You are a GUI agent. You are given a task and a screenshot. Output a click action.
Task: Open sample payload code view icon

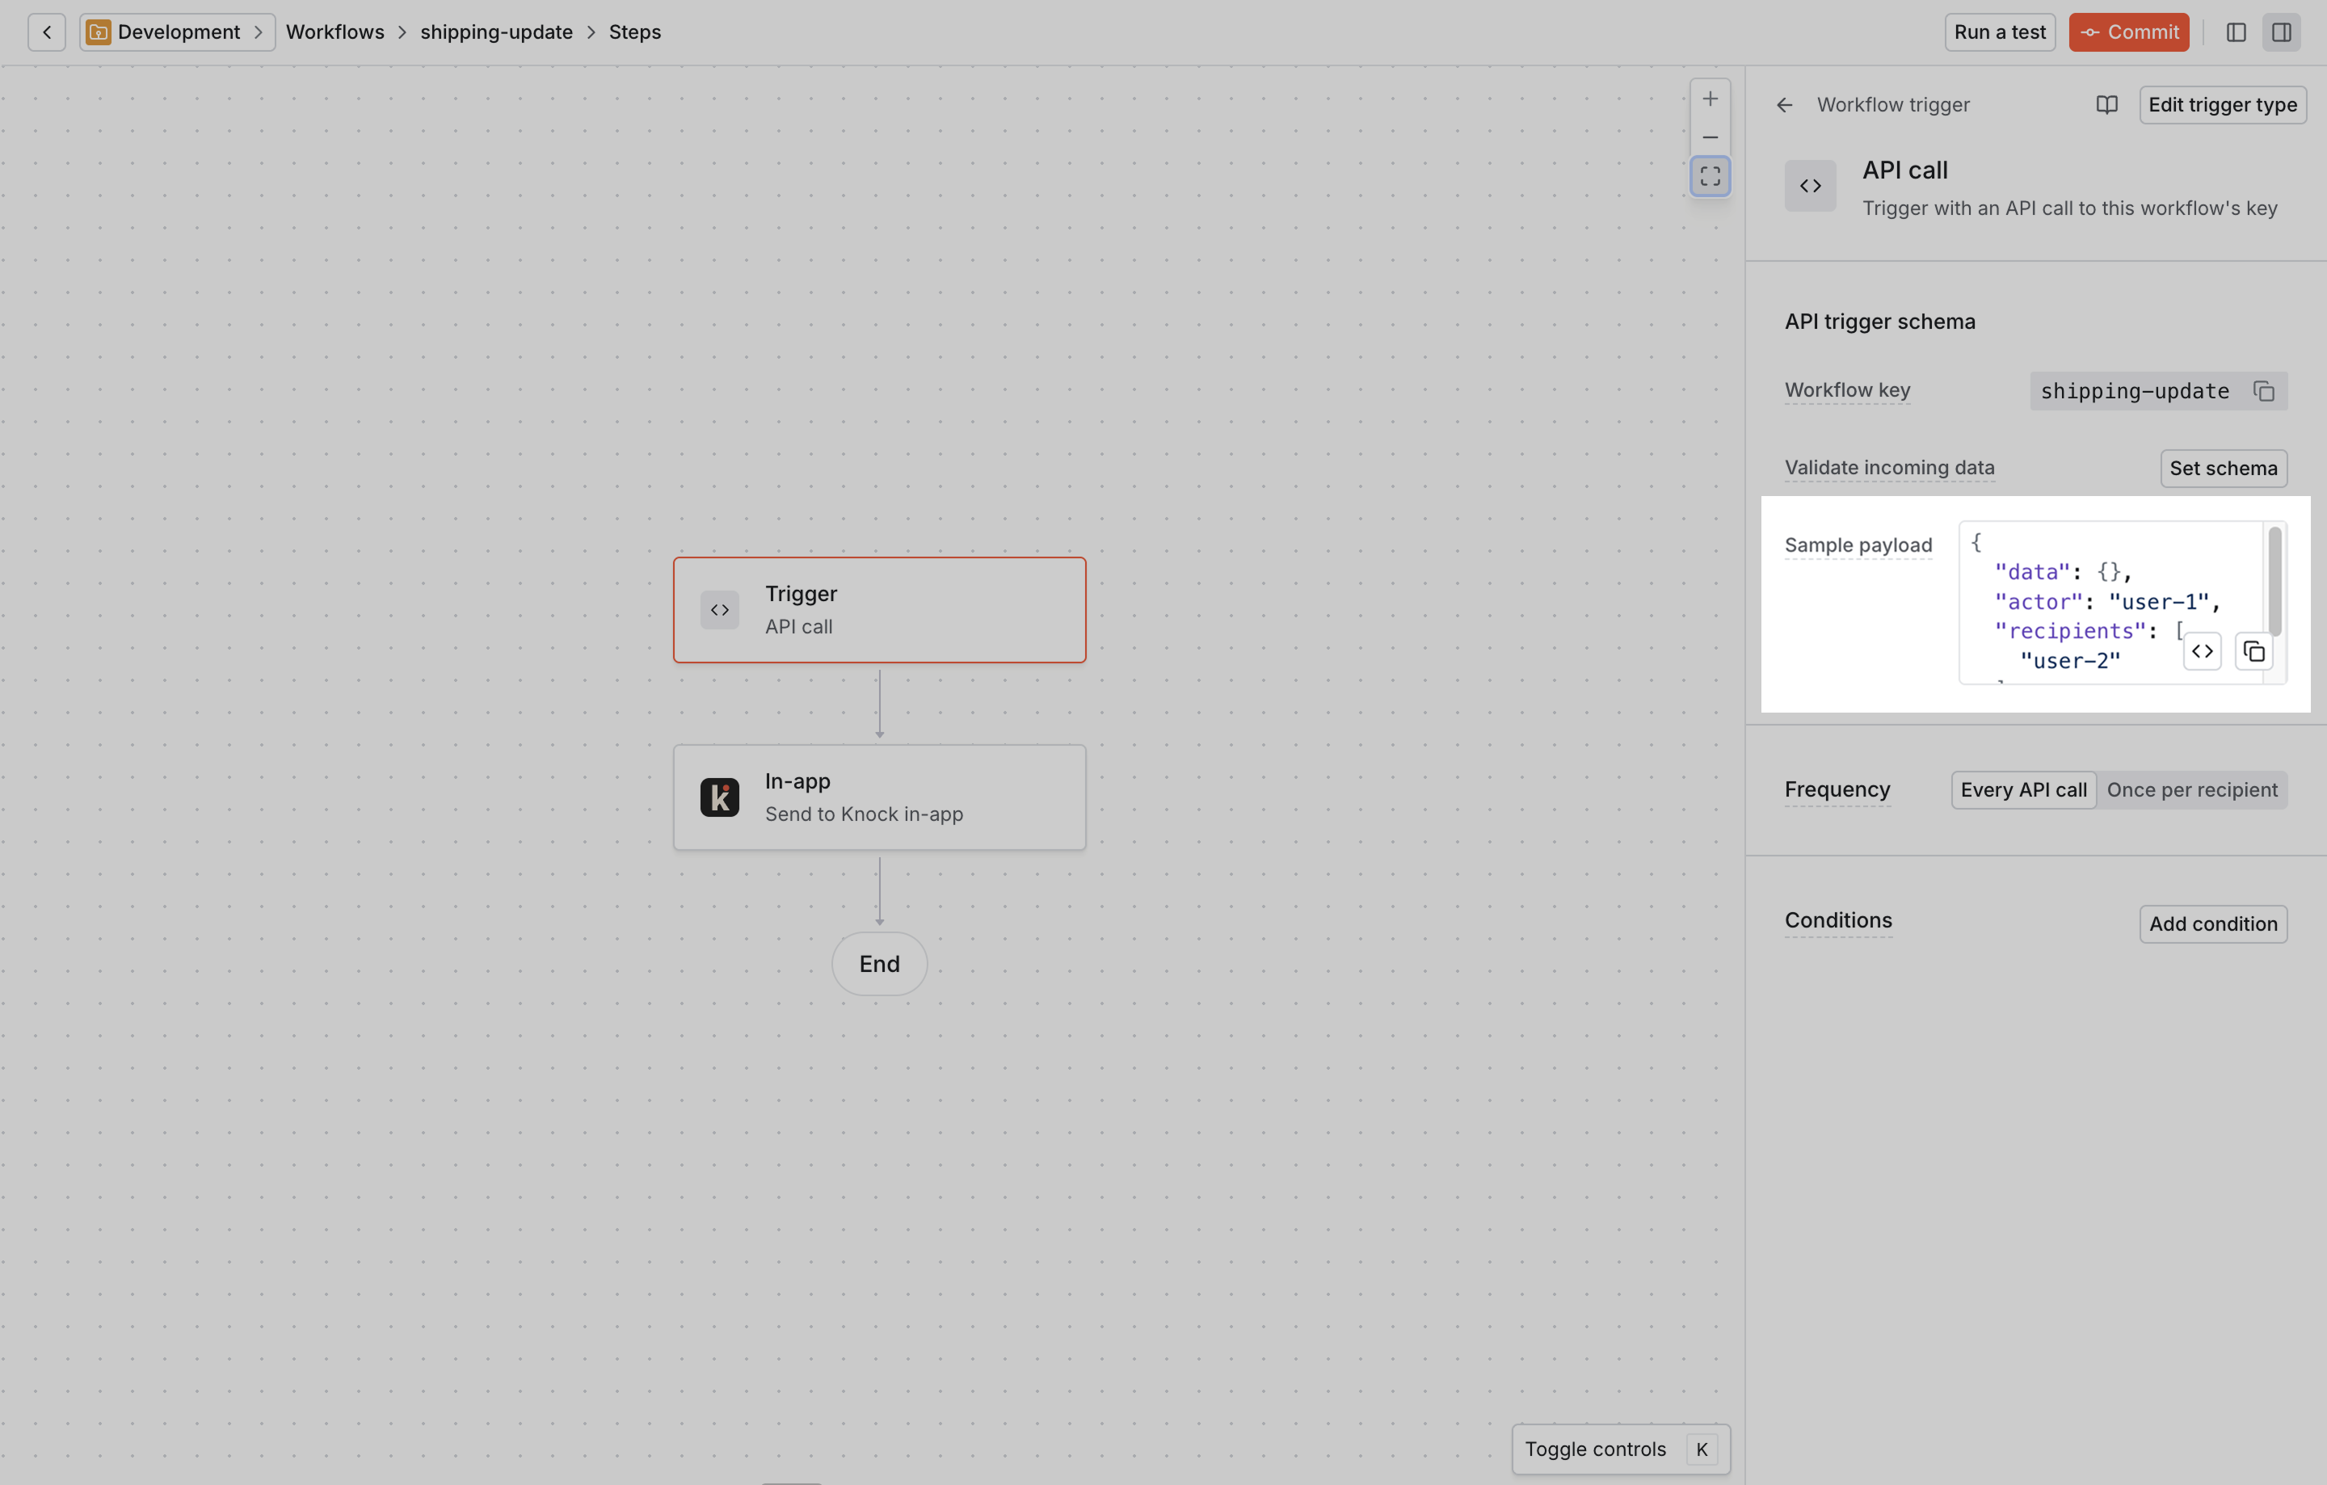[2202, 651]
